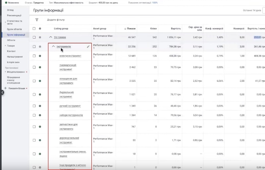Open Огляд in the left sidebar
The height and width of the screenshot is (170, 265).
tap(10, 10)
